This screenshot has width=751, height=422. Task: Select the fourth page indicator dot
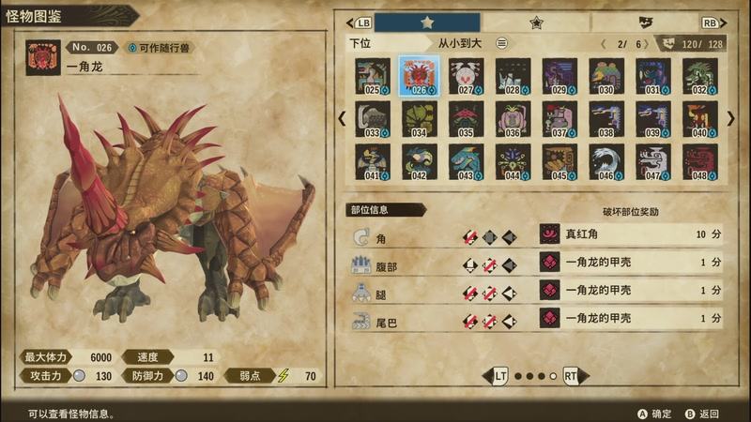[x=553, y=377]
